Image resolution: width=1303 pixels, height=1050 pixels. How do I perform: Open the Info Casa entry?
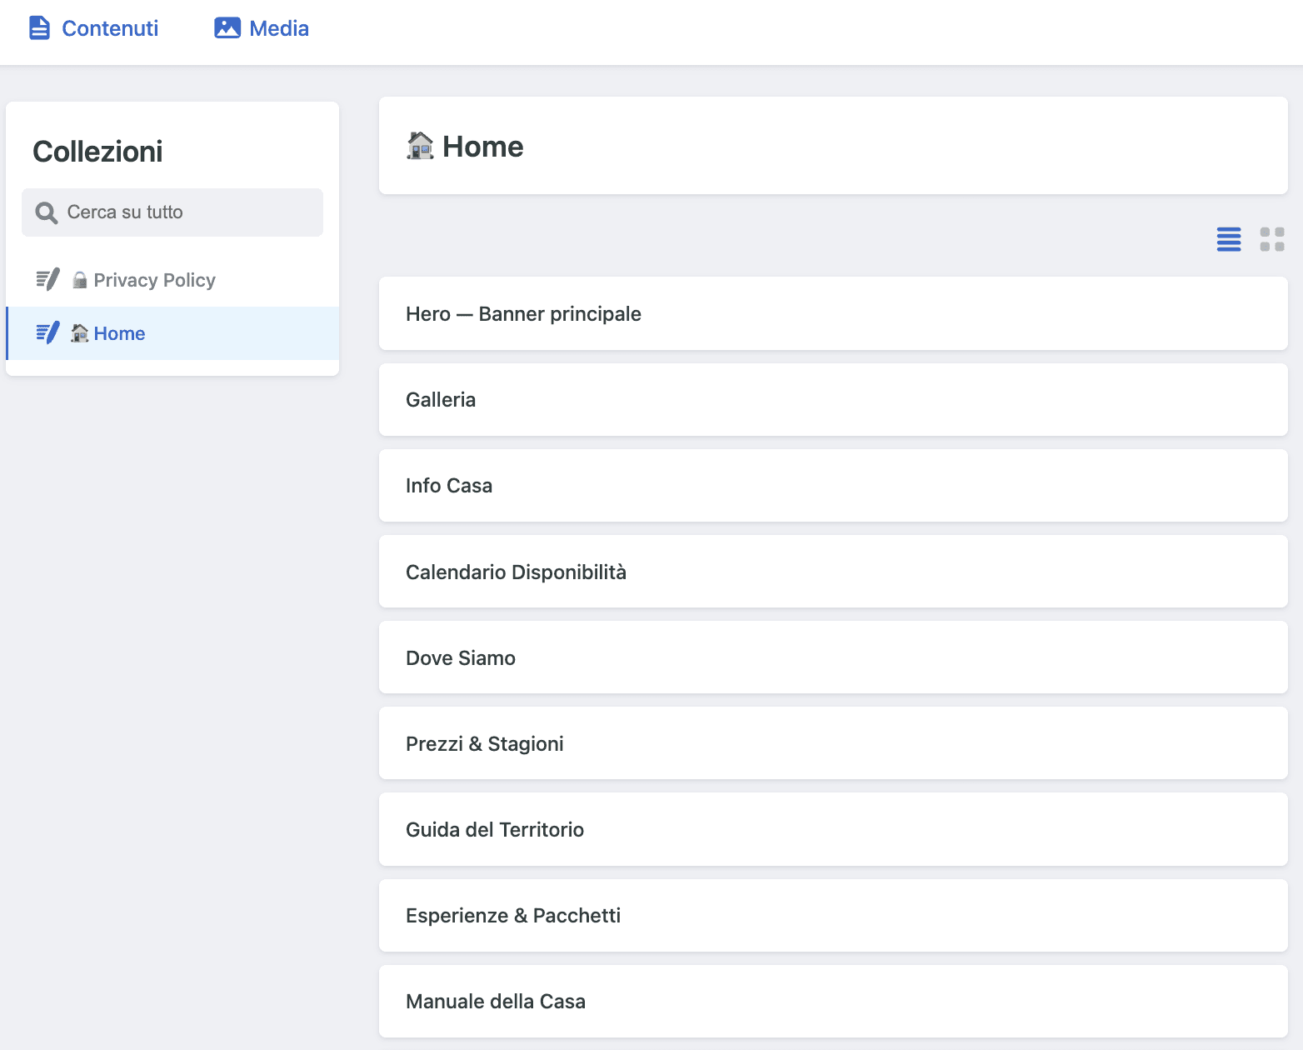coord(833,485)
